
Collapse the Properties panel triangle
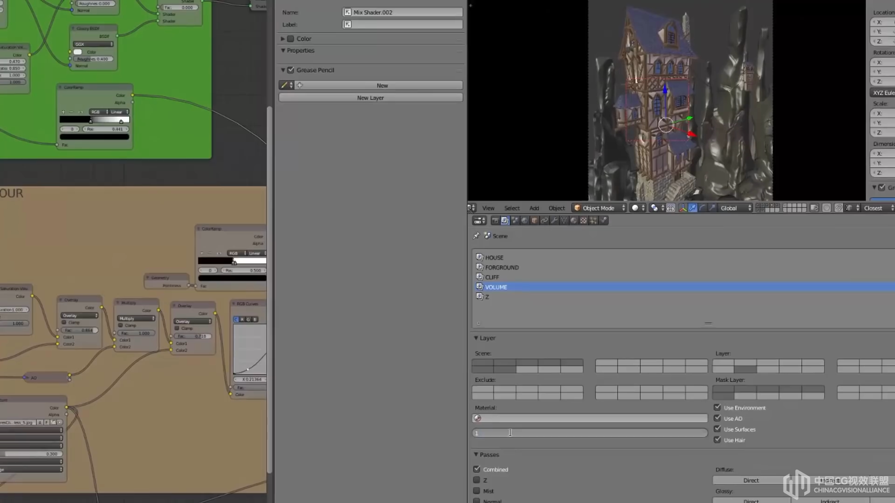(282, 50)
